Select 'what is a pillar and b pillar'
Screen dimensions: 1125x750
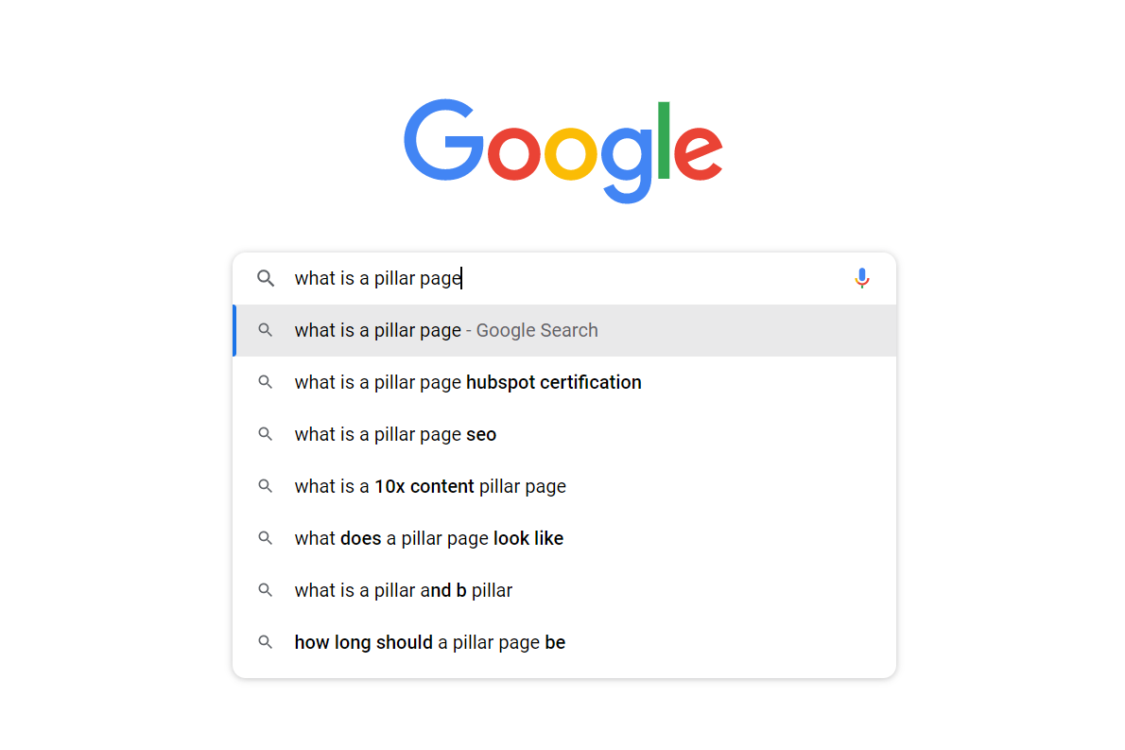[403, 590]
